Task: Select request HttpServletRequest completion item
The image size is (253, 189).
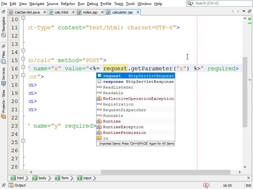Action: 136,76
